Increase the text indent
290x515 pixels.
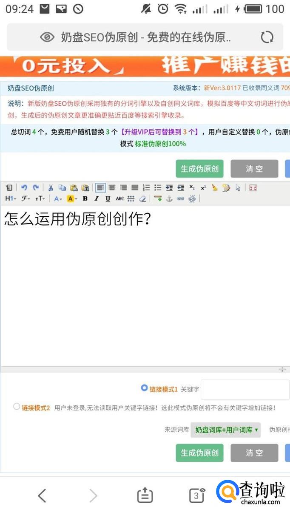(x=169, y=187)
